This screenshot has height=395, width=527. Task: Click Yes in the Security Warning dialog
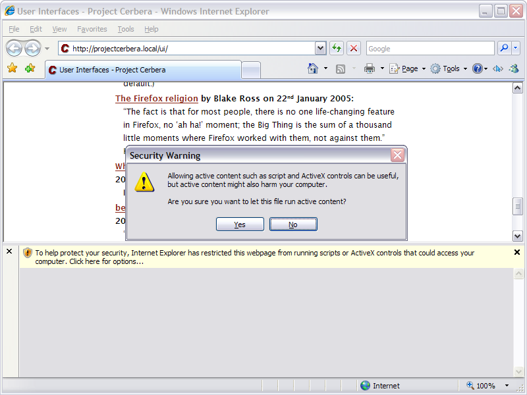pyautogui.click(x=240, y=224)
